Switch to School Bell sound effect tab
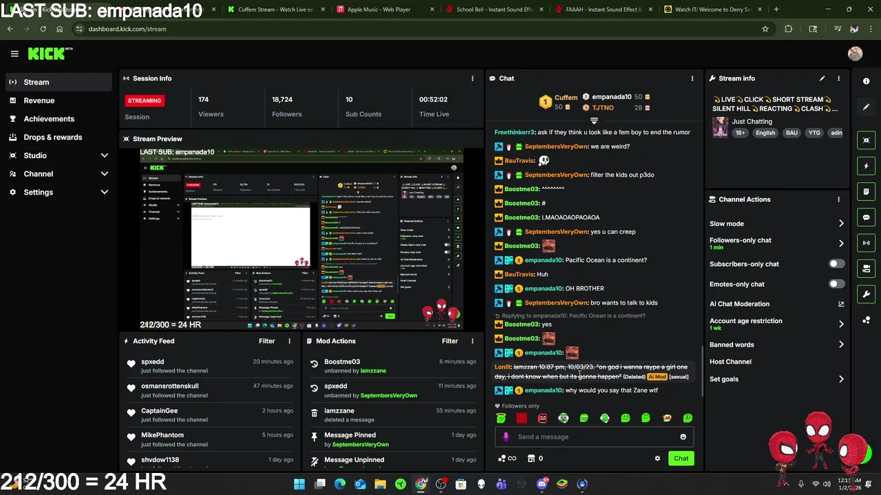This screenshot has width=881, height=495. pos(493,10)
